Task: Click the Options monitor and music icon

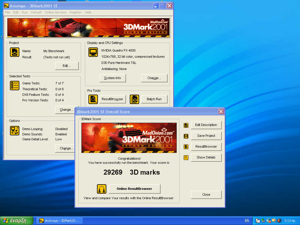Action: (x=15, y=131)
